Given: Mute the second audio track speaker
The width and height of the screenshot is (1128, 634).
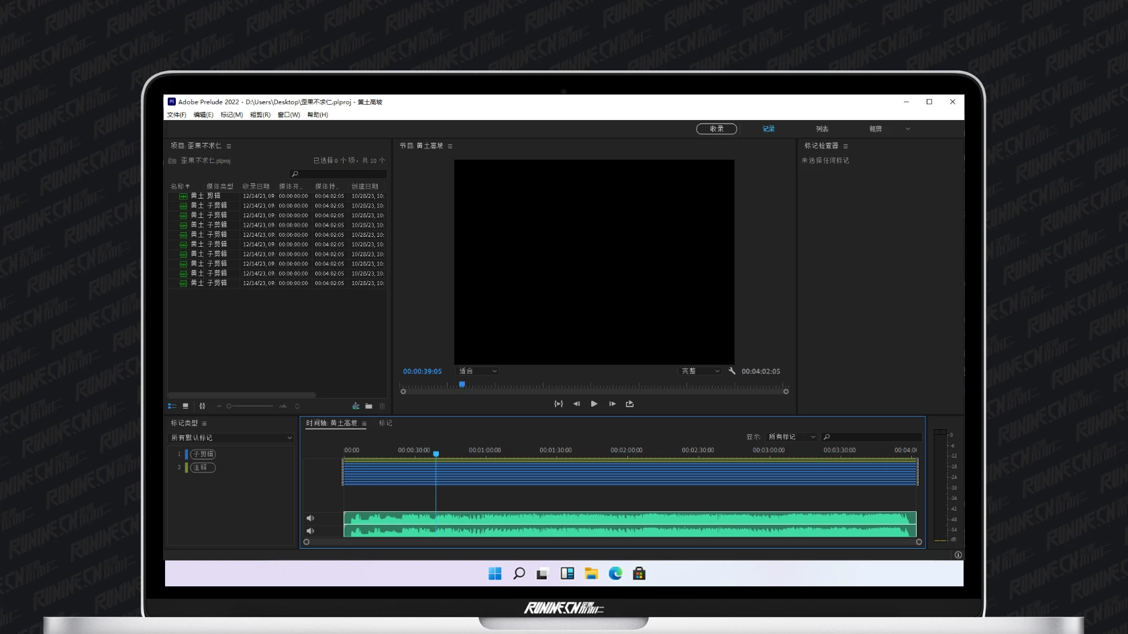Looking at the screenshot, I should [x=310, y=531].
